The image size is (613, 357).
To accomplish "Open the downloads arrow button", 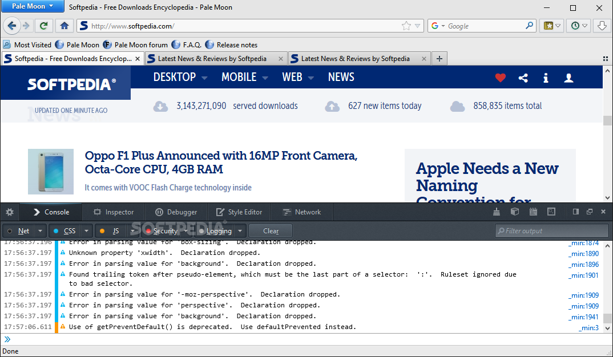I will [x=602, y=26].
